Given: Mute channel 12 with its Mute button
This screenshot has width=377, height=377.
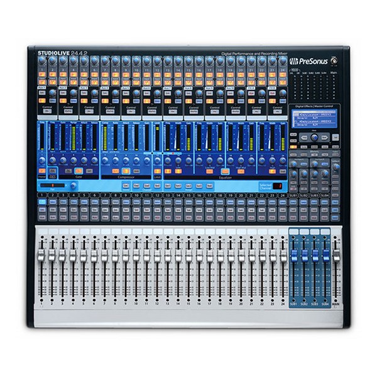Looking at the screenshot, I should [157, 217].
